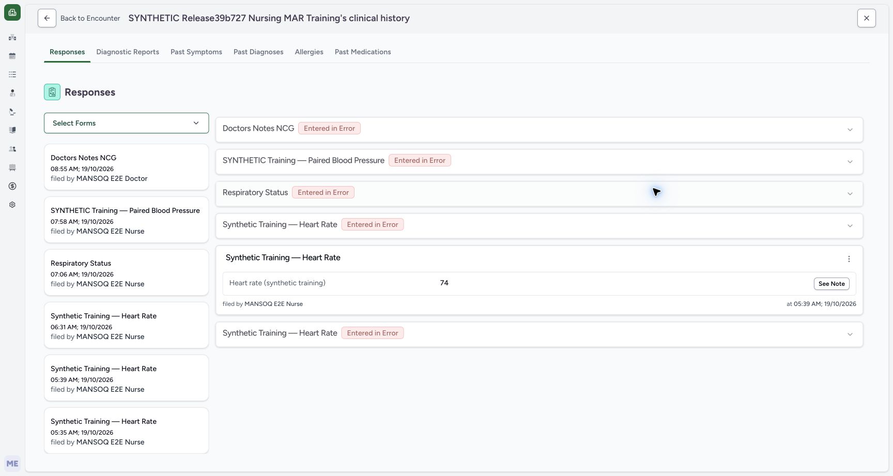Viewport: 893px width, 476px height.
Task: Select the Heart Rate 05:39 AM card
Action: coord(127,378)
